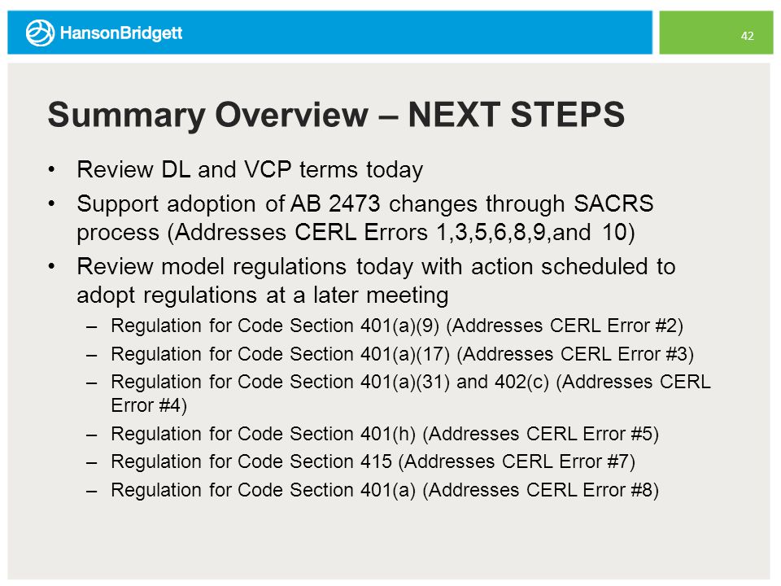The width and height of the screenshot is (781, 586).
Task: Click the blue header banner
Action: click(329, 33)
